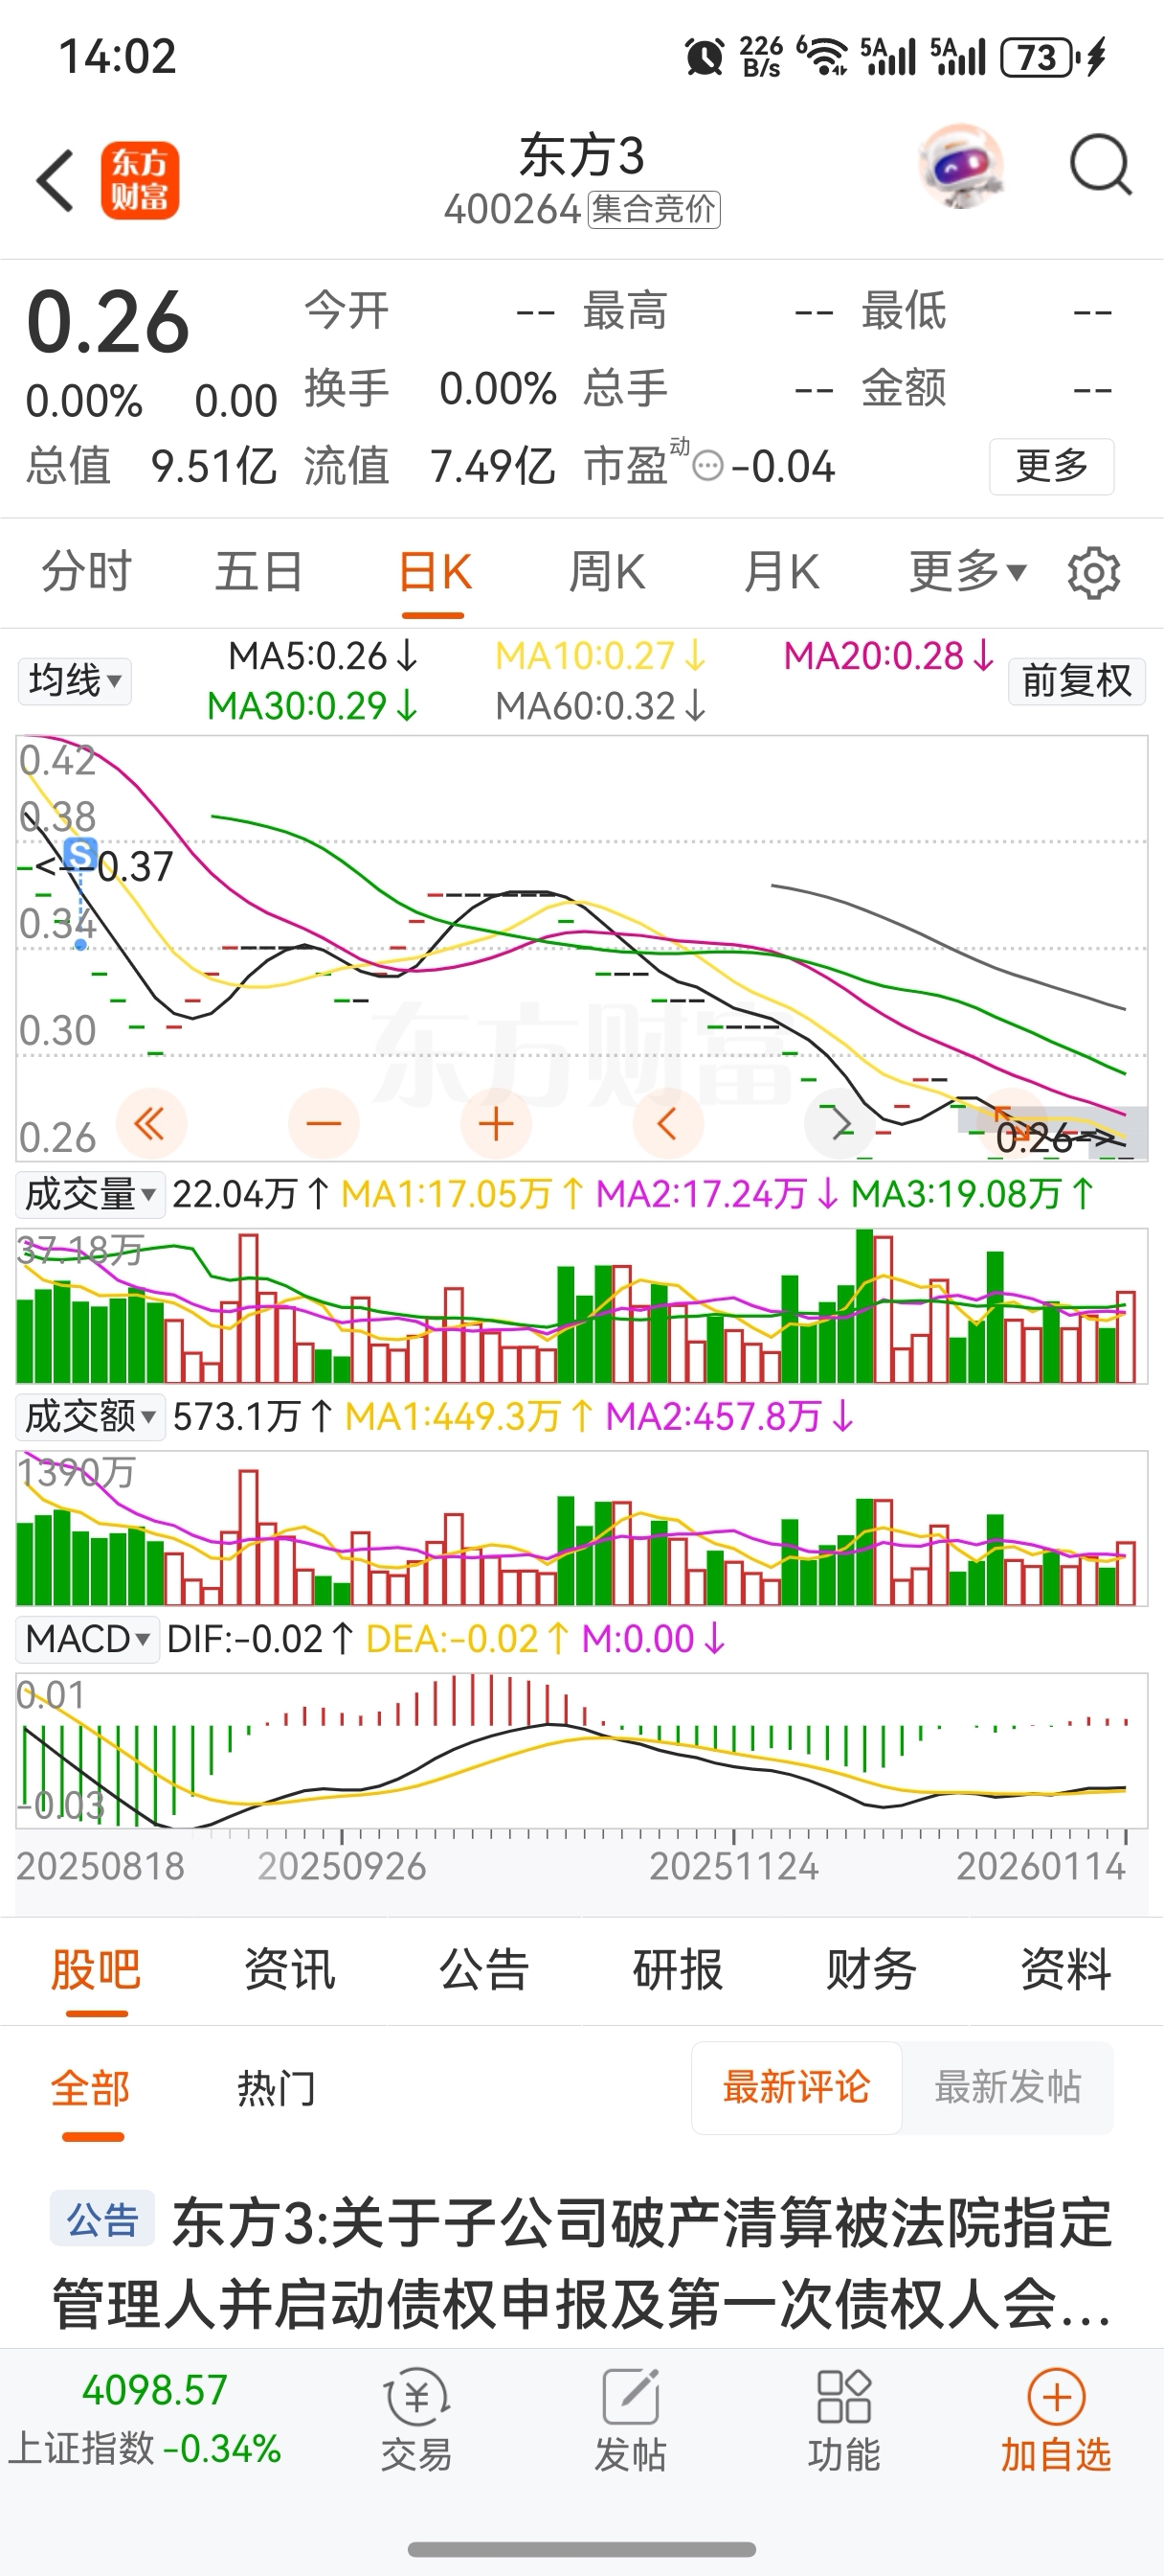Open the 交易 trade icon
The height and width of the screenshot is (2576, 1164).
[x=416, y=2419]
